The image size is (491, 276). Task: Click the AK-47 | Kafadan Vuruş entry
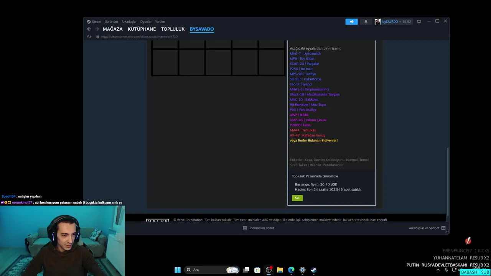[307, 135]
